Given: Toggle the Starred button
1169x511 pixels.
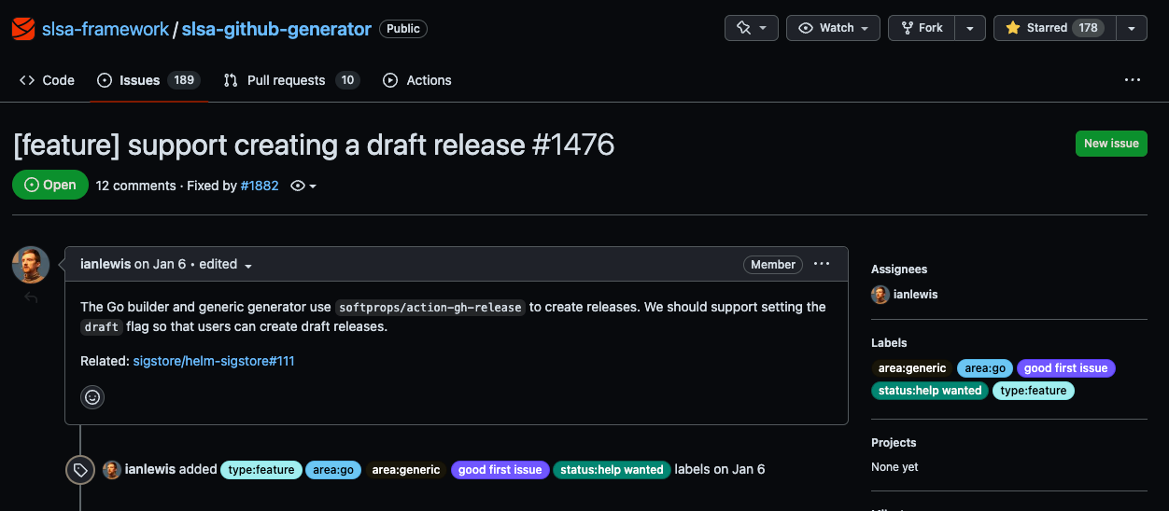Looking at the screenshot, I should coord(1054,28).
